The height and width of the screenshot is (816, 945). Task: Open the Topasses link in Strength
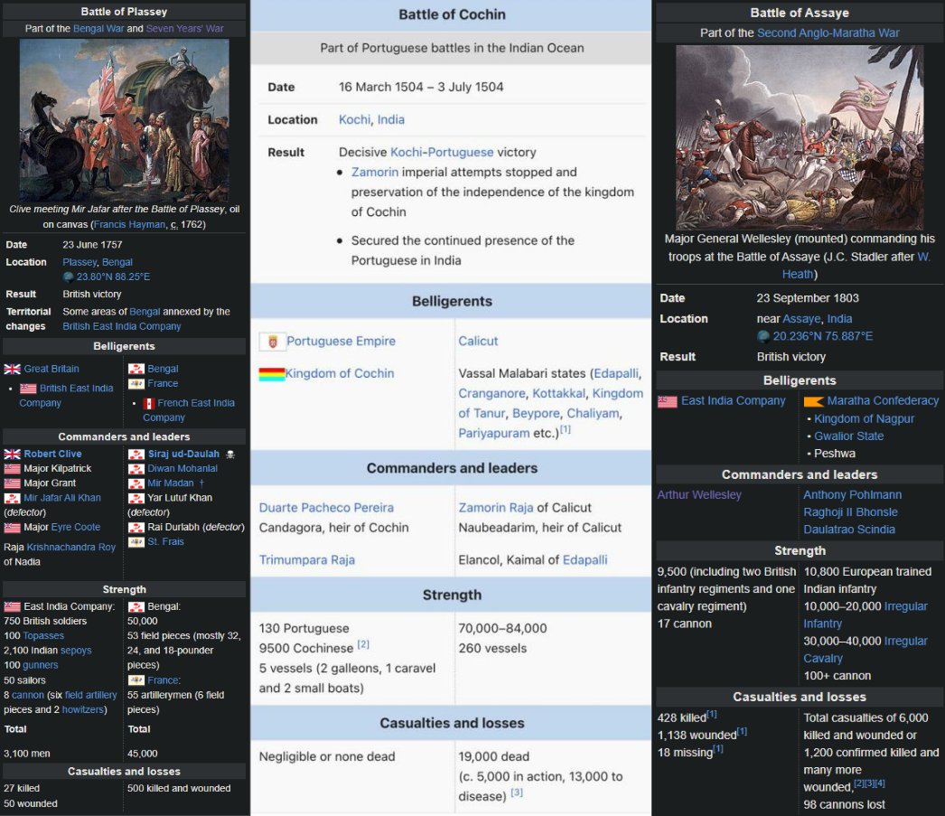42,636
